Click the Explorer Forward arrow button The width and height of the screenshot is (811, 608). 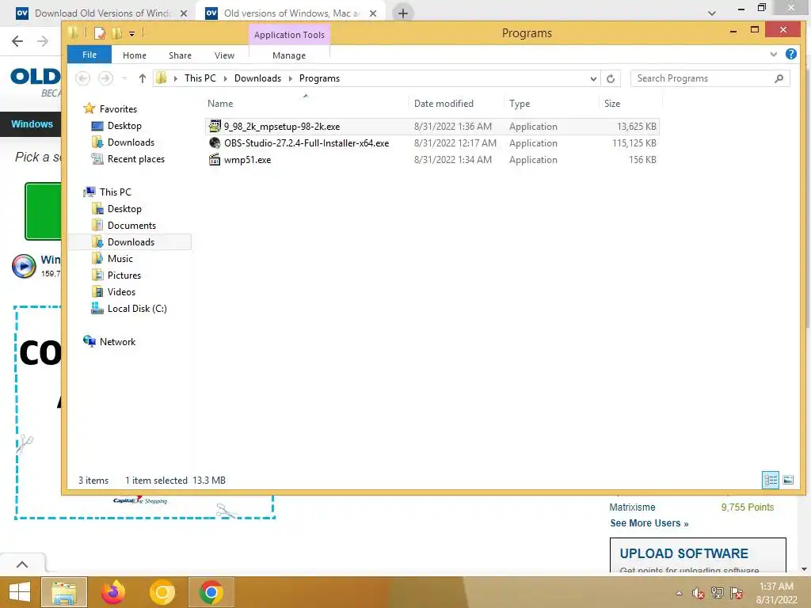click(x=105, y=78)
